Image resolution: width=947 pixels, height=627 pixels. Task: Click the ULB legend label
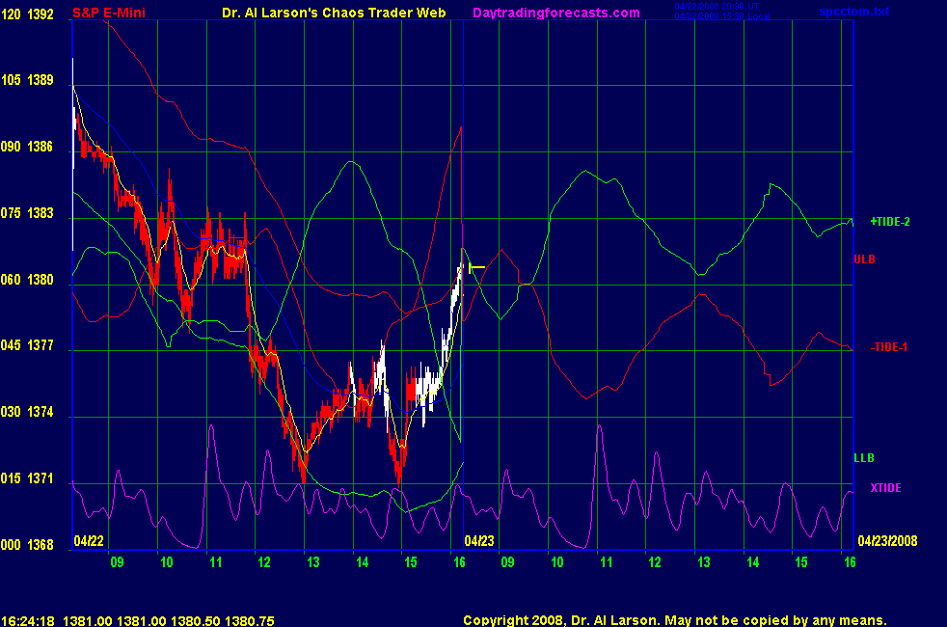tap(863, 259)
